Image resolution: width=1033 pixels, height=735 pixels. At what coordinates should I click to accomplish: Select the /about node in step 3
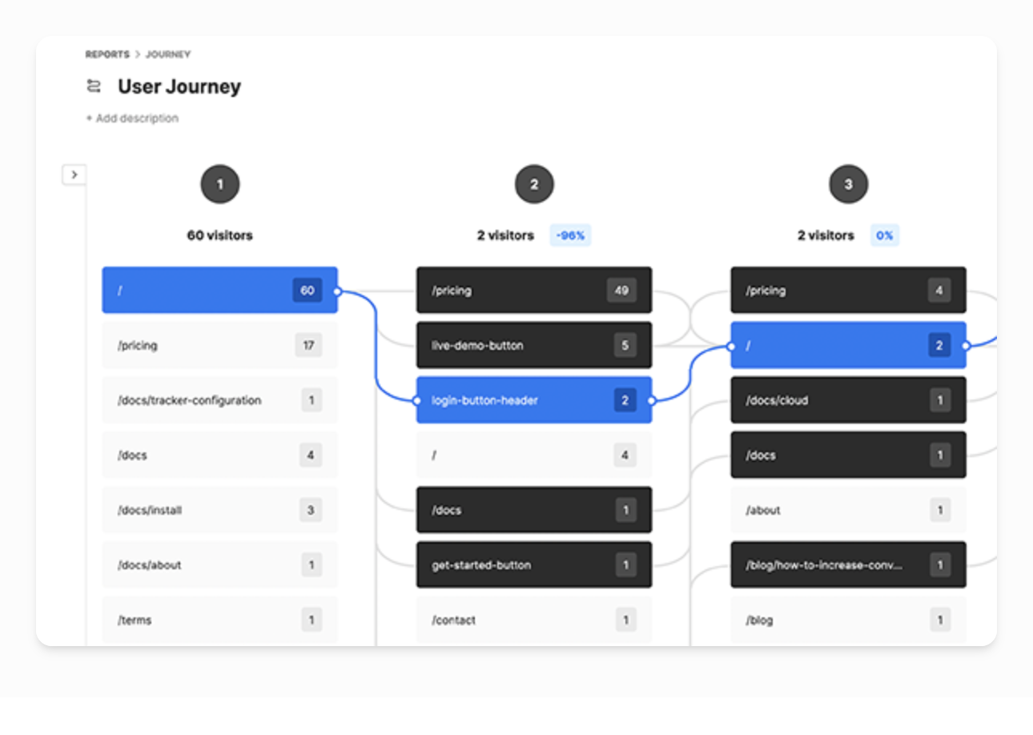(x=847, y=510)
